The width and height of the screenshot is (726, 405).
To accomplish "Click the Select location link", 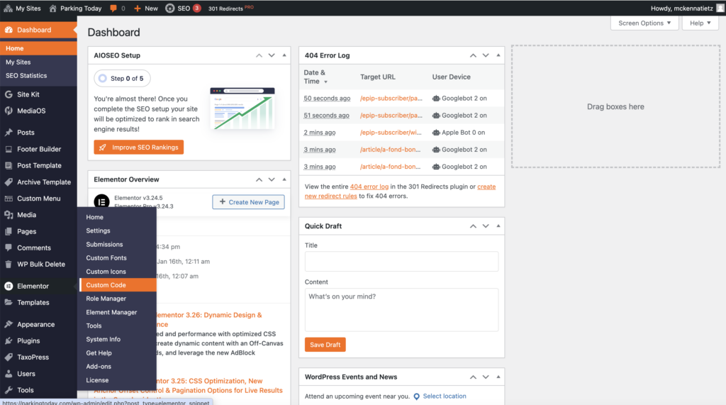I will (445, 396).
